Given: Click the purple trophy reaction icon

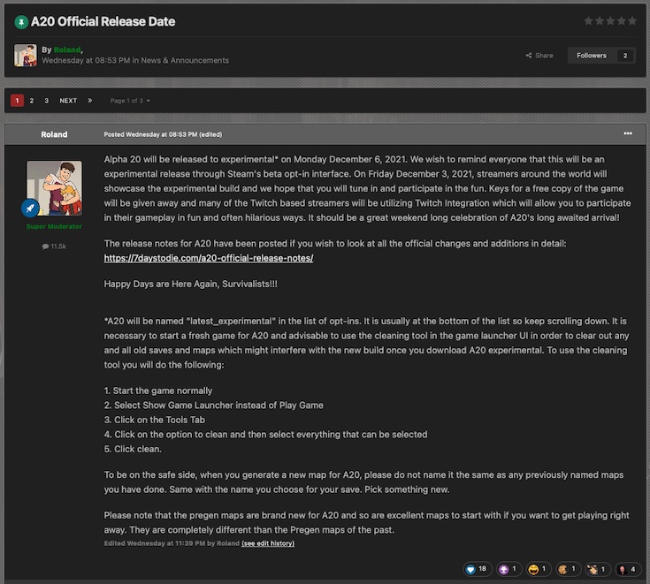Looking at the screenshot, I should [x=504, y=570].
